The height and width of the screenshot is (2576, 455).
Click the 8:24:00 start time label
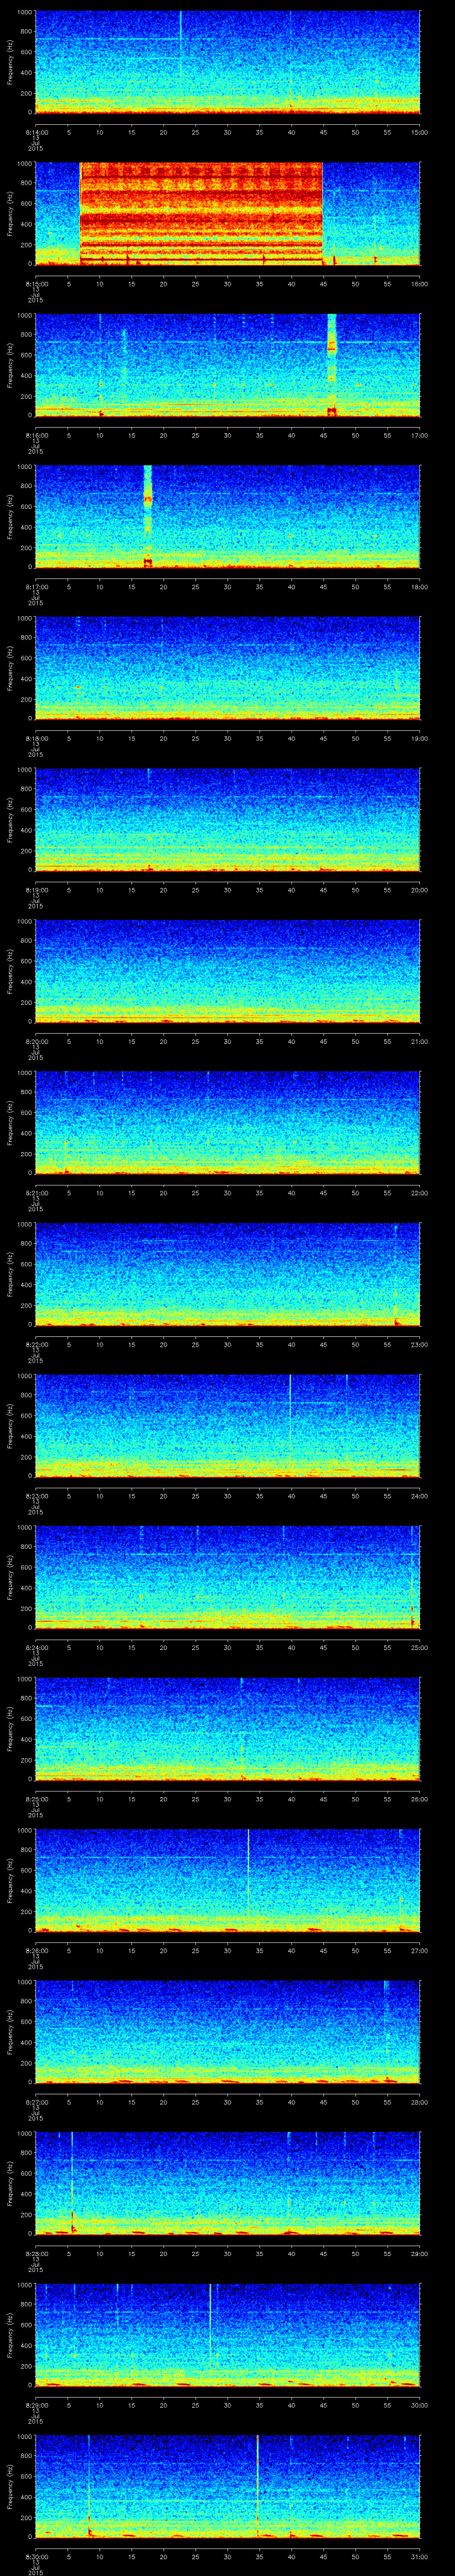click(36, 1647)
